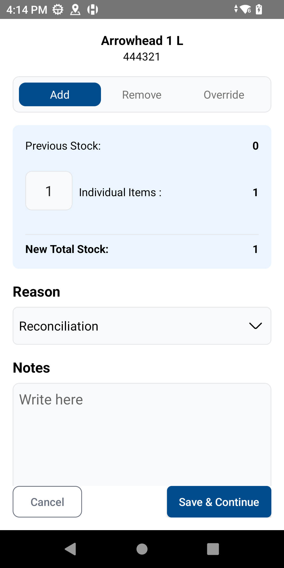
Task: Switch to Override stock mode
Action: pos(224,95)
